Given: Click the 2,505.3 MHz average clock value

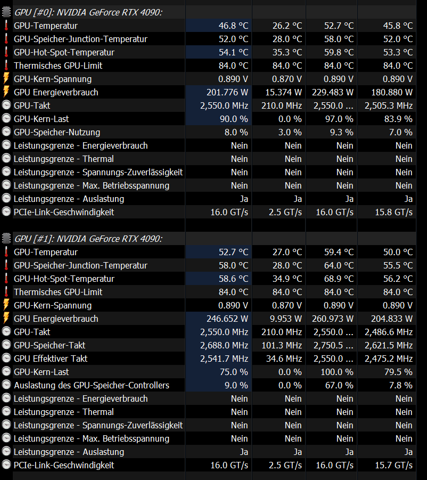Looking at the screenshot, I should tap(389, 105).
